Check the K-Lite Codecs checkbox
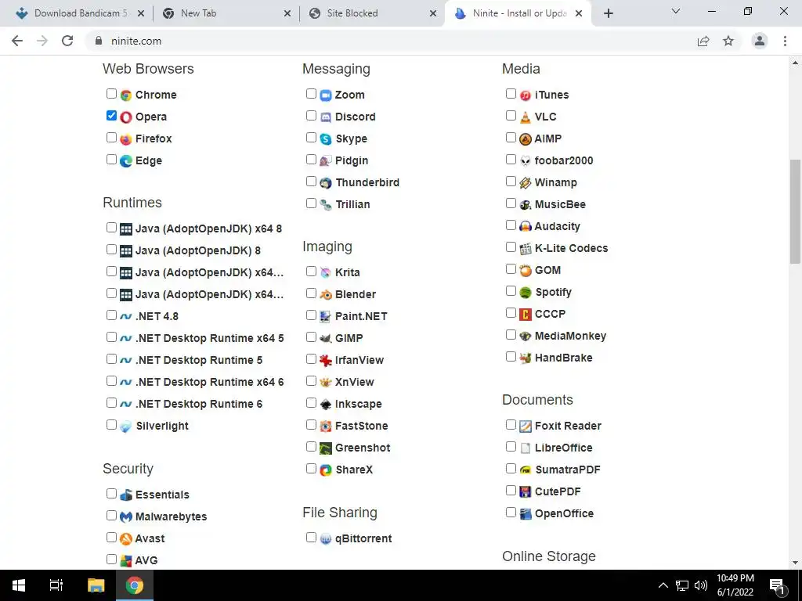Screen dimensions: 802x601 click(511, 247)
